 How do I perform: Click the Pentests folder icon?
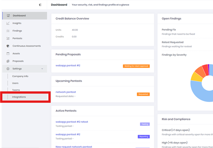click(x=8, y=38)
